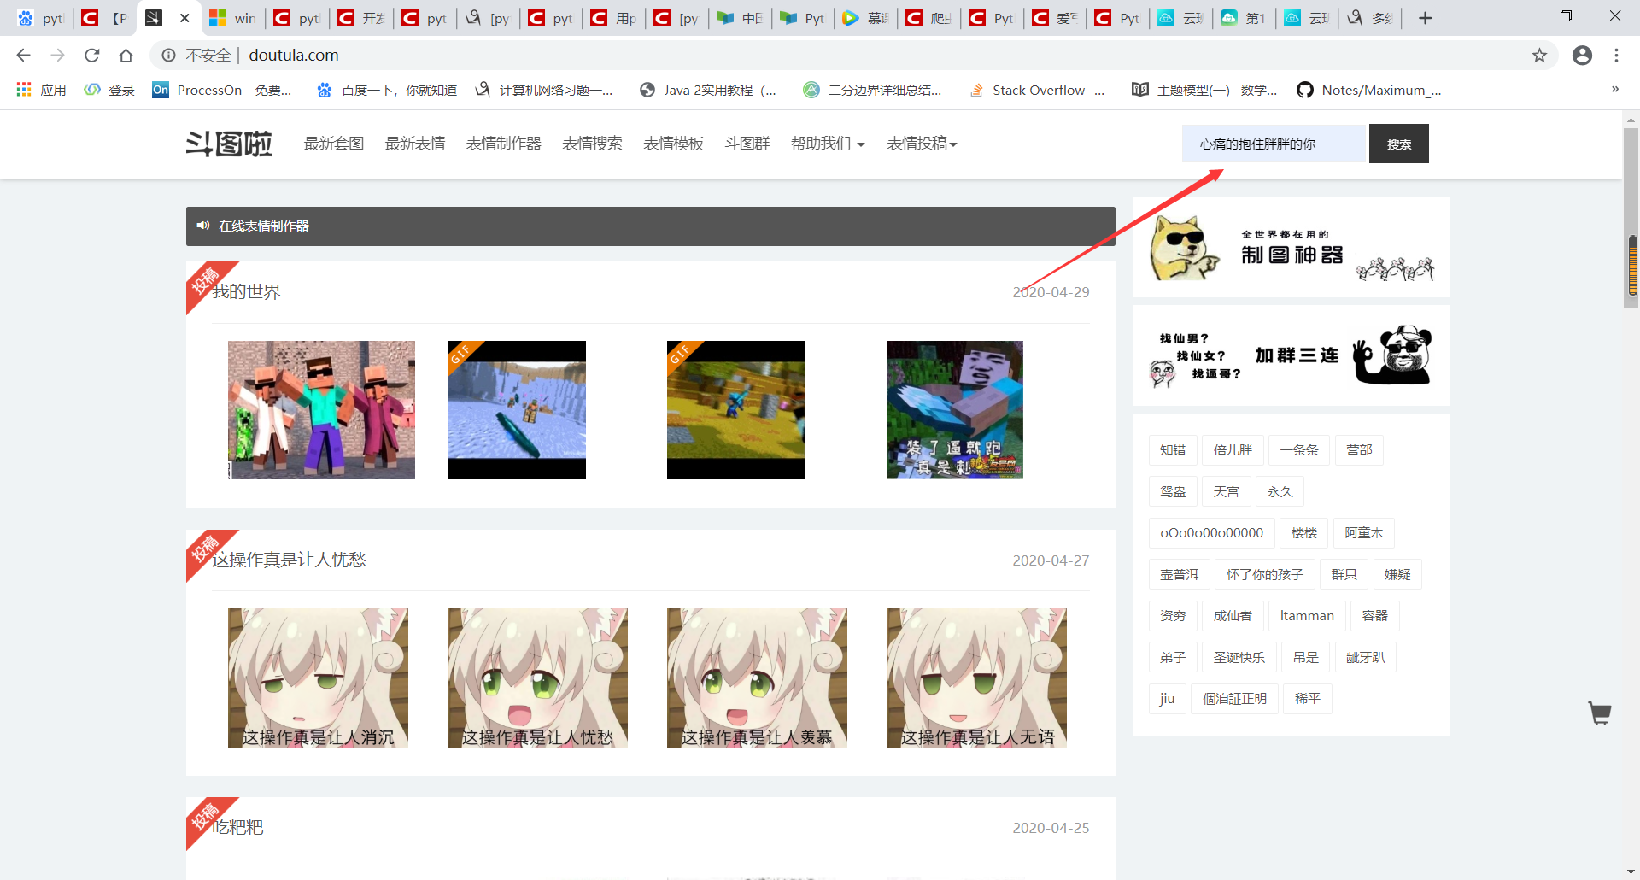This screenshot has width=1640, height=880.
Task: Open the 装了逼就跑 thumbnail
Action: click(x=955, y=410)
